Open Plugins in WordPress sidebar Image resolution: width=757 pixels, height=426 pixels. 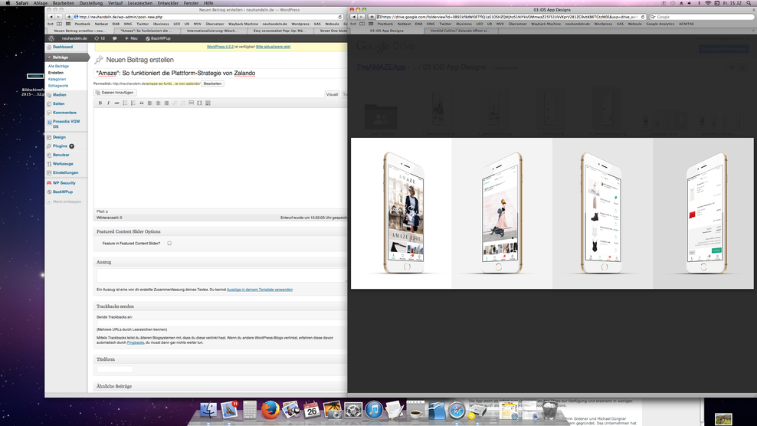[x=60, y=146]
